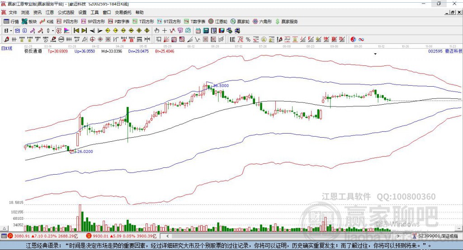The image size is (463, 250).
Task: Open the 江恩轮 Gann wheel
Action: tap(218, 22)
